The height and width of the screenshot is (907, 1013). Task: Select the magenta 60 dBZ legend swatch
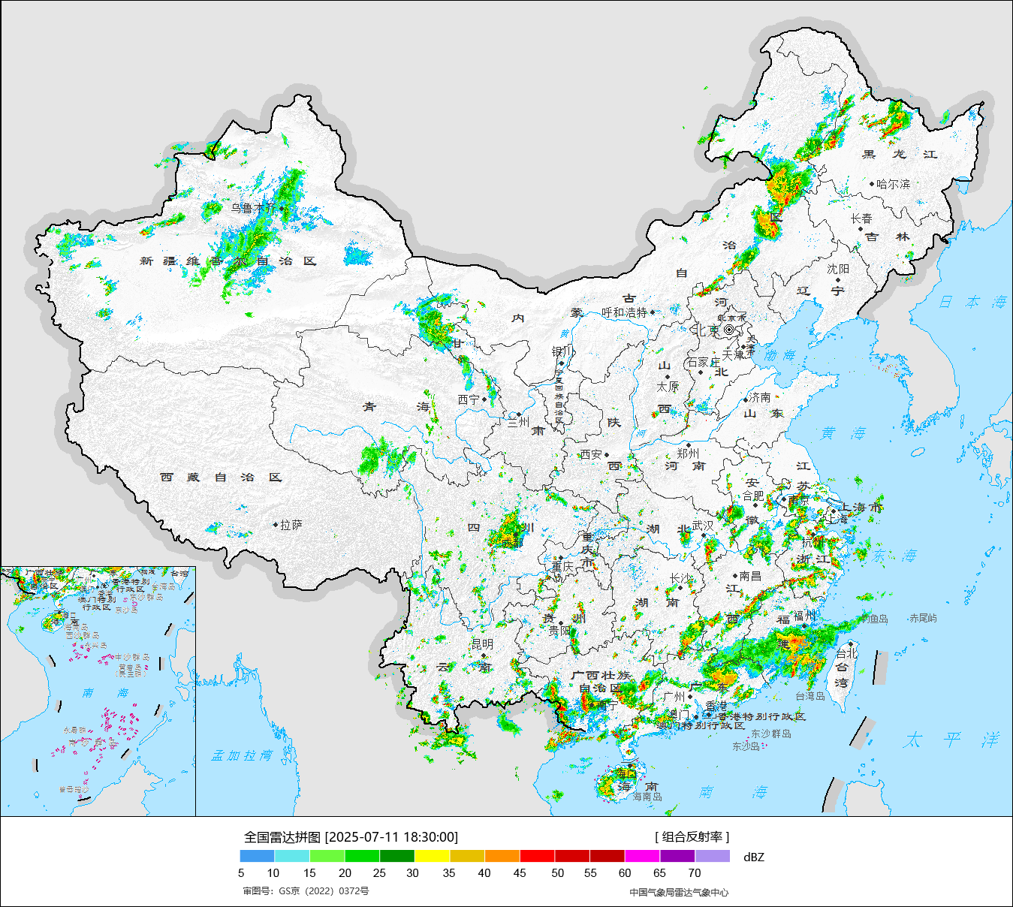tap(642, 856)
